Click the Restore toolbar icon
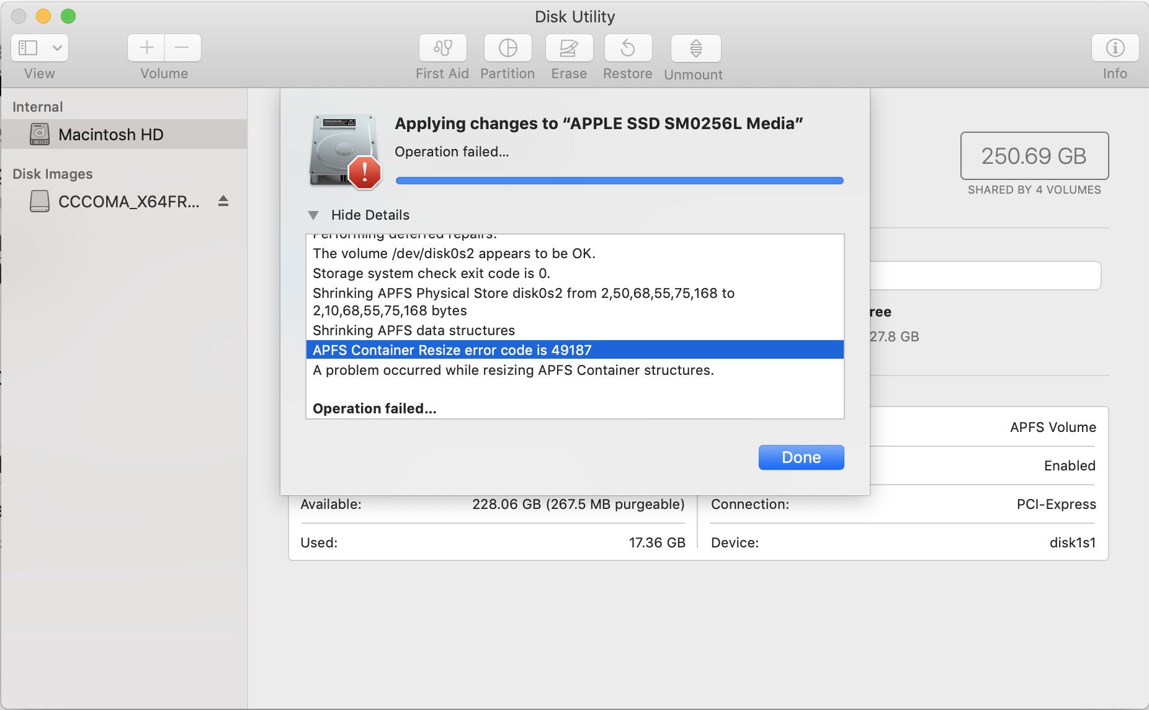The height and width of the screenshot is (710, 1149). click(628, 48)
